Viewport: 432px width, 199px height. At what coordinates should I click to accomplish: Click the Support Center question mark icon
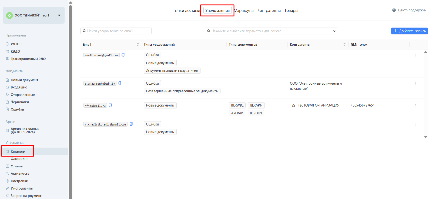click(394, 10)
